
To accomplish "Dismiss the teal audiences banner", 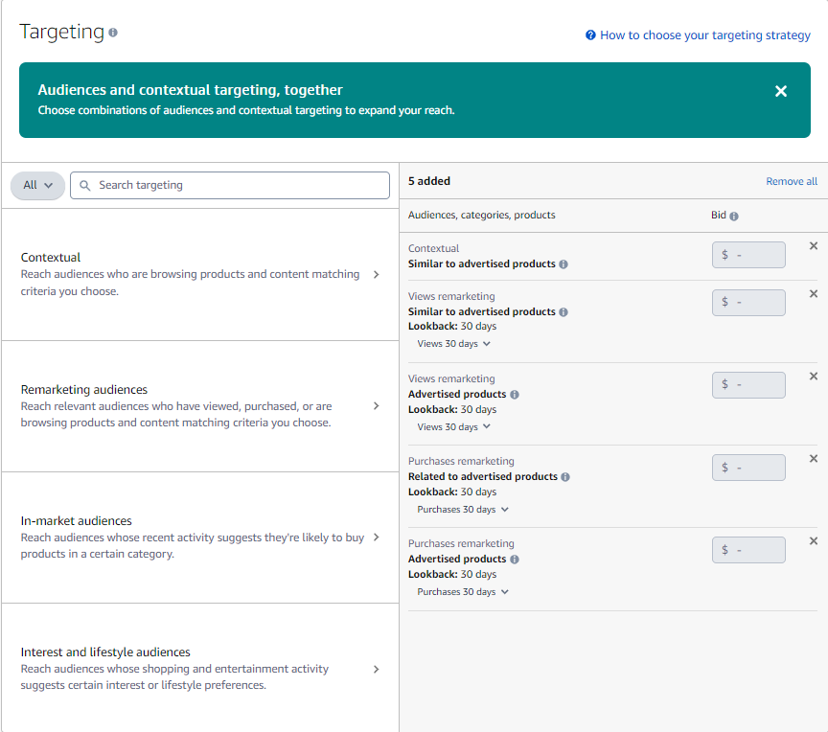I will (781, 91).
